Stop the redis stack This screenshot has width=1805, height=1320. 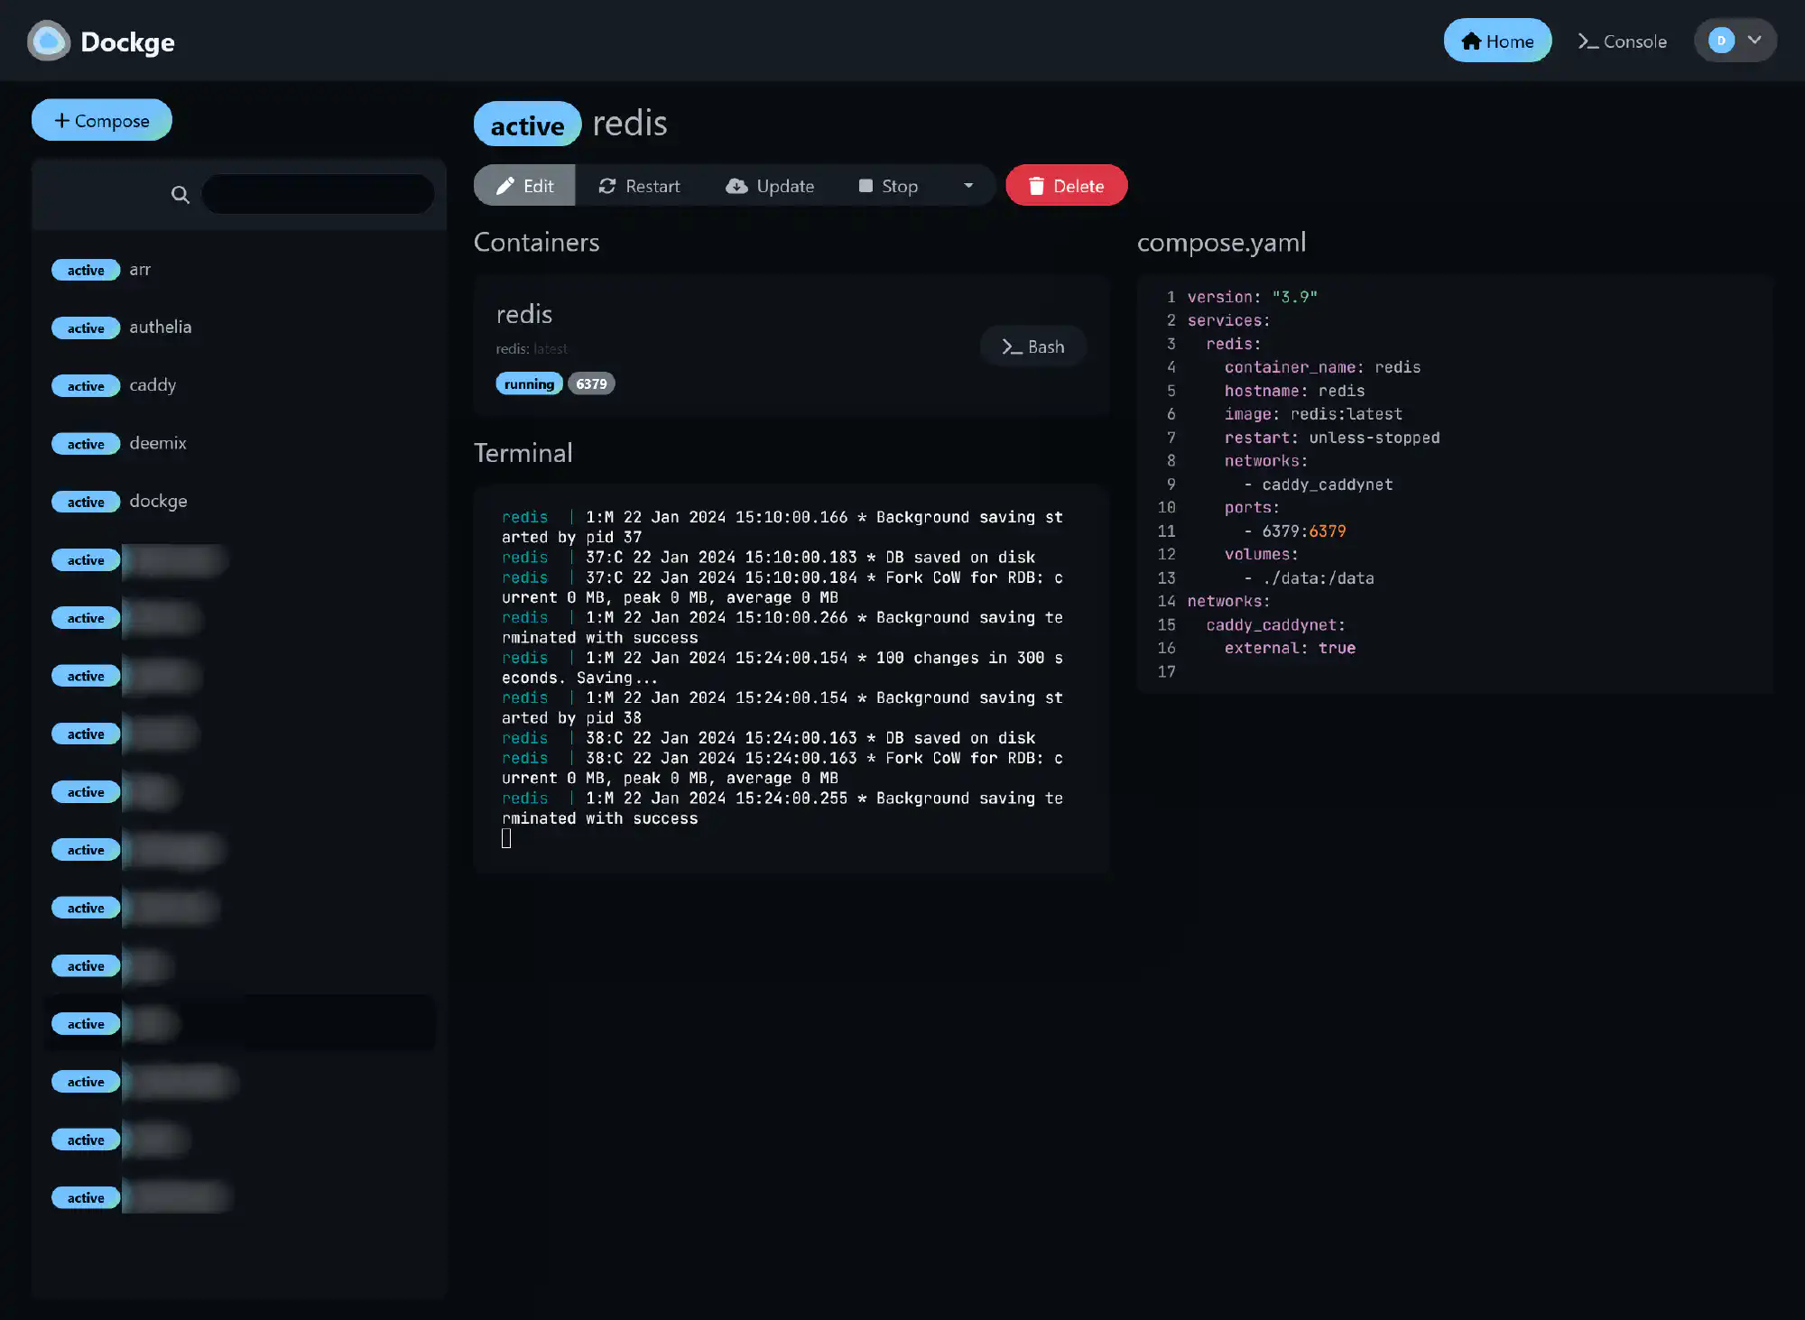tap(889, 185)
